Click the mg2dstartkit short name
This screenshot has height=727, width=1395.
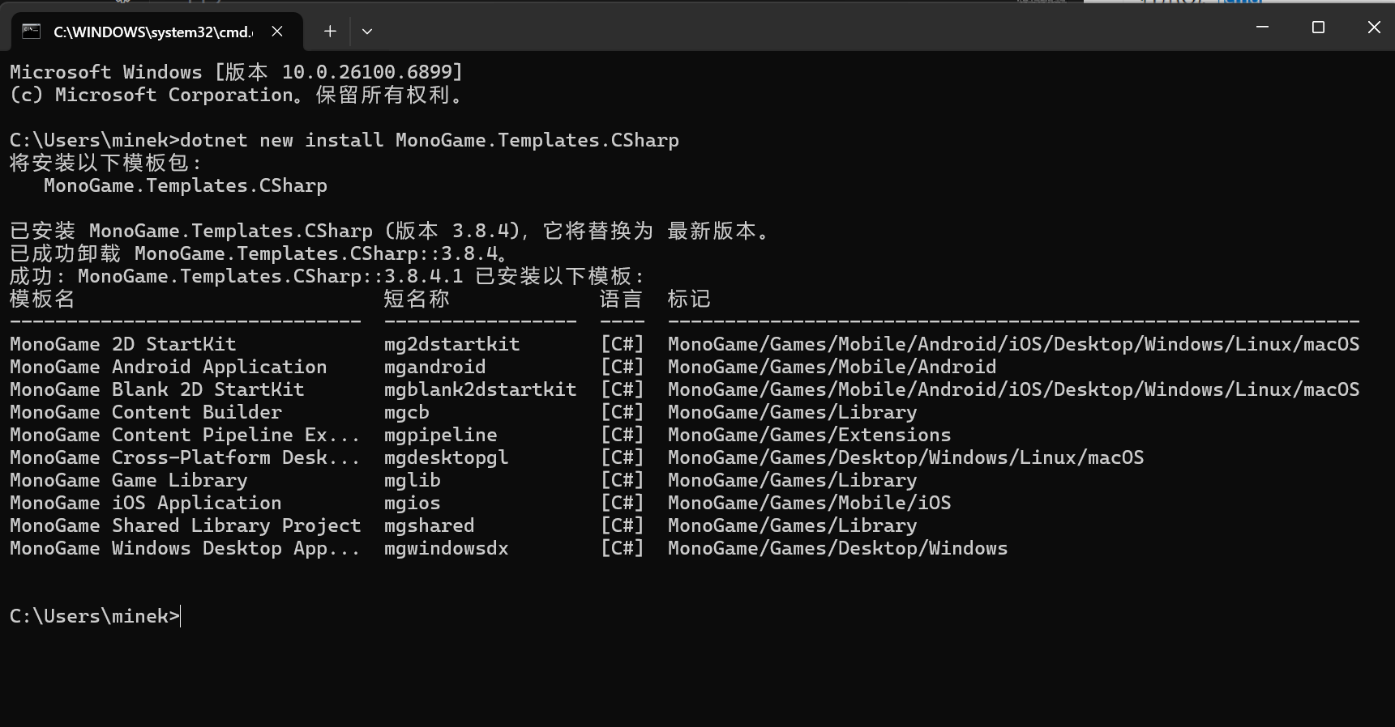pyautogui.click(x=452, y=344)
